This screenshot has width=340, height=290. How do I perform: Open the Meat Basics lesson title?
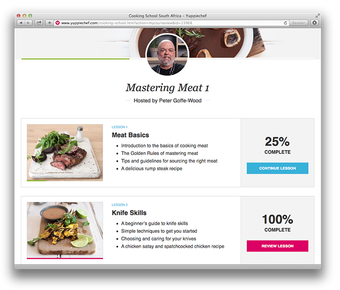[130, 135]
